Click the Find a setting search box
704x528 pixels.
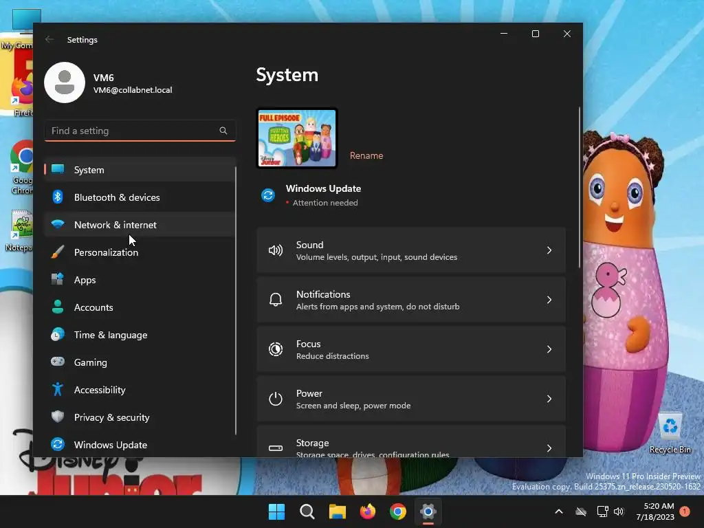tap(140, 131)
